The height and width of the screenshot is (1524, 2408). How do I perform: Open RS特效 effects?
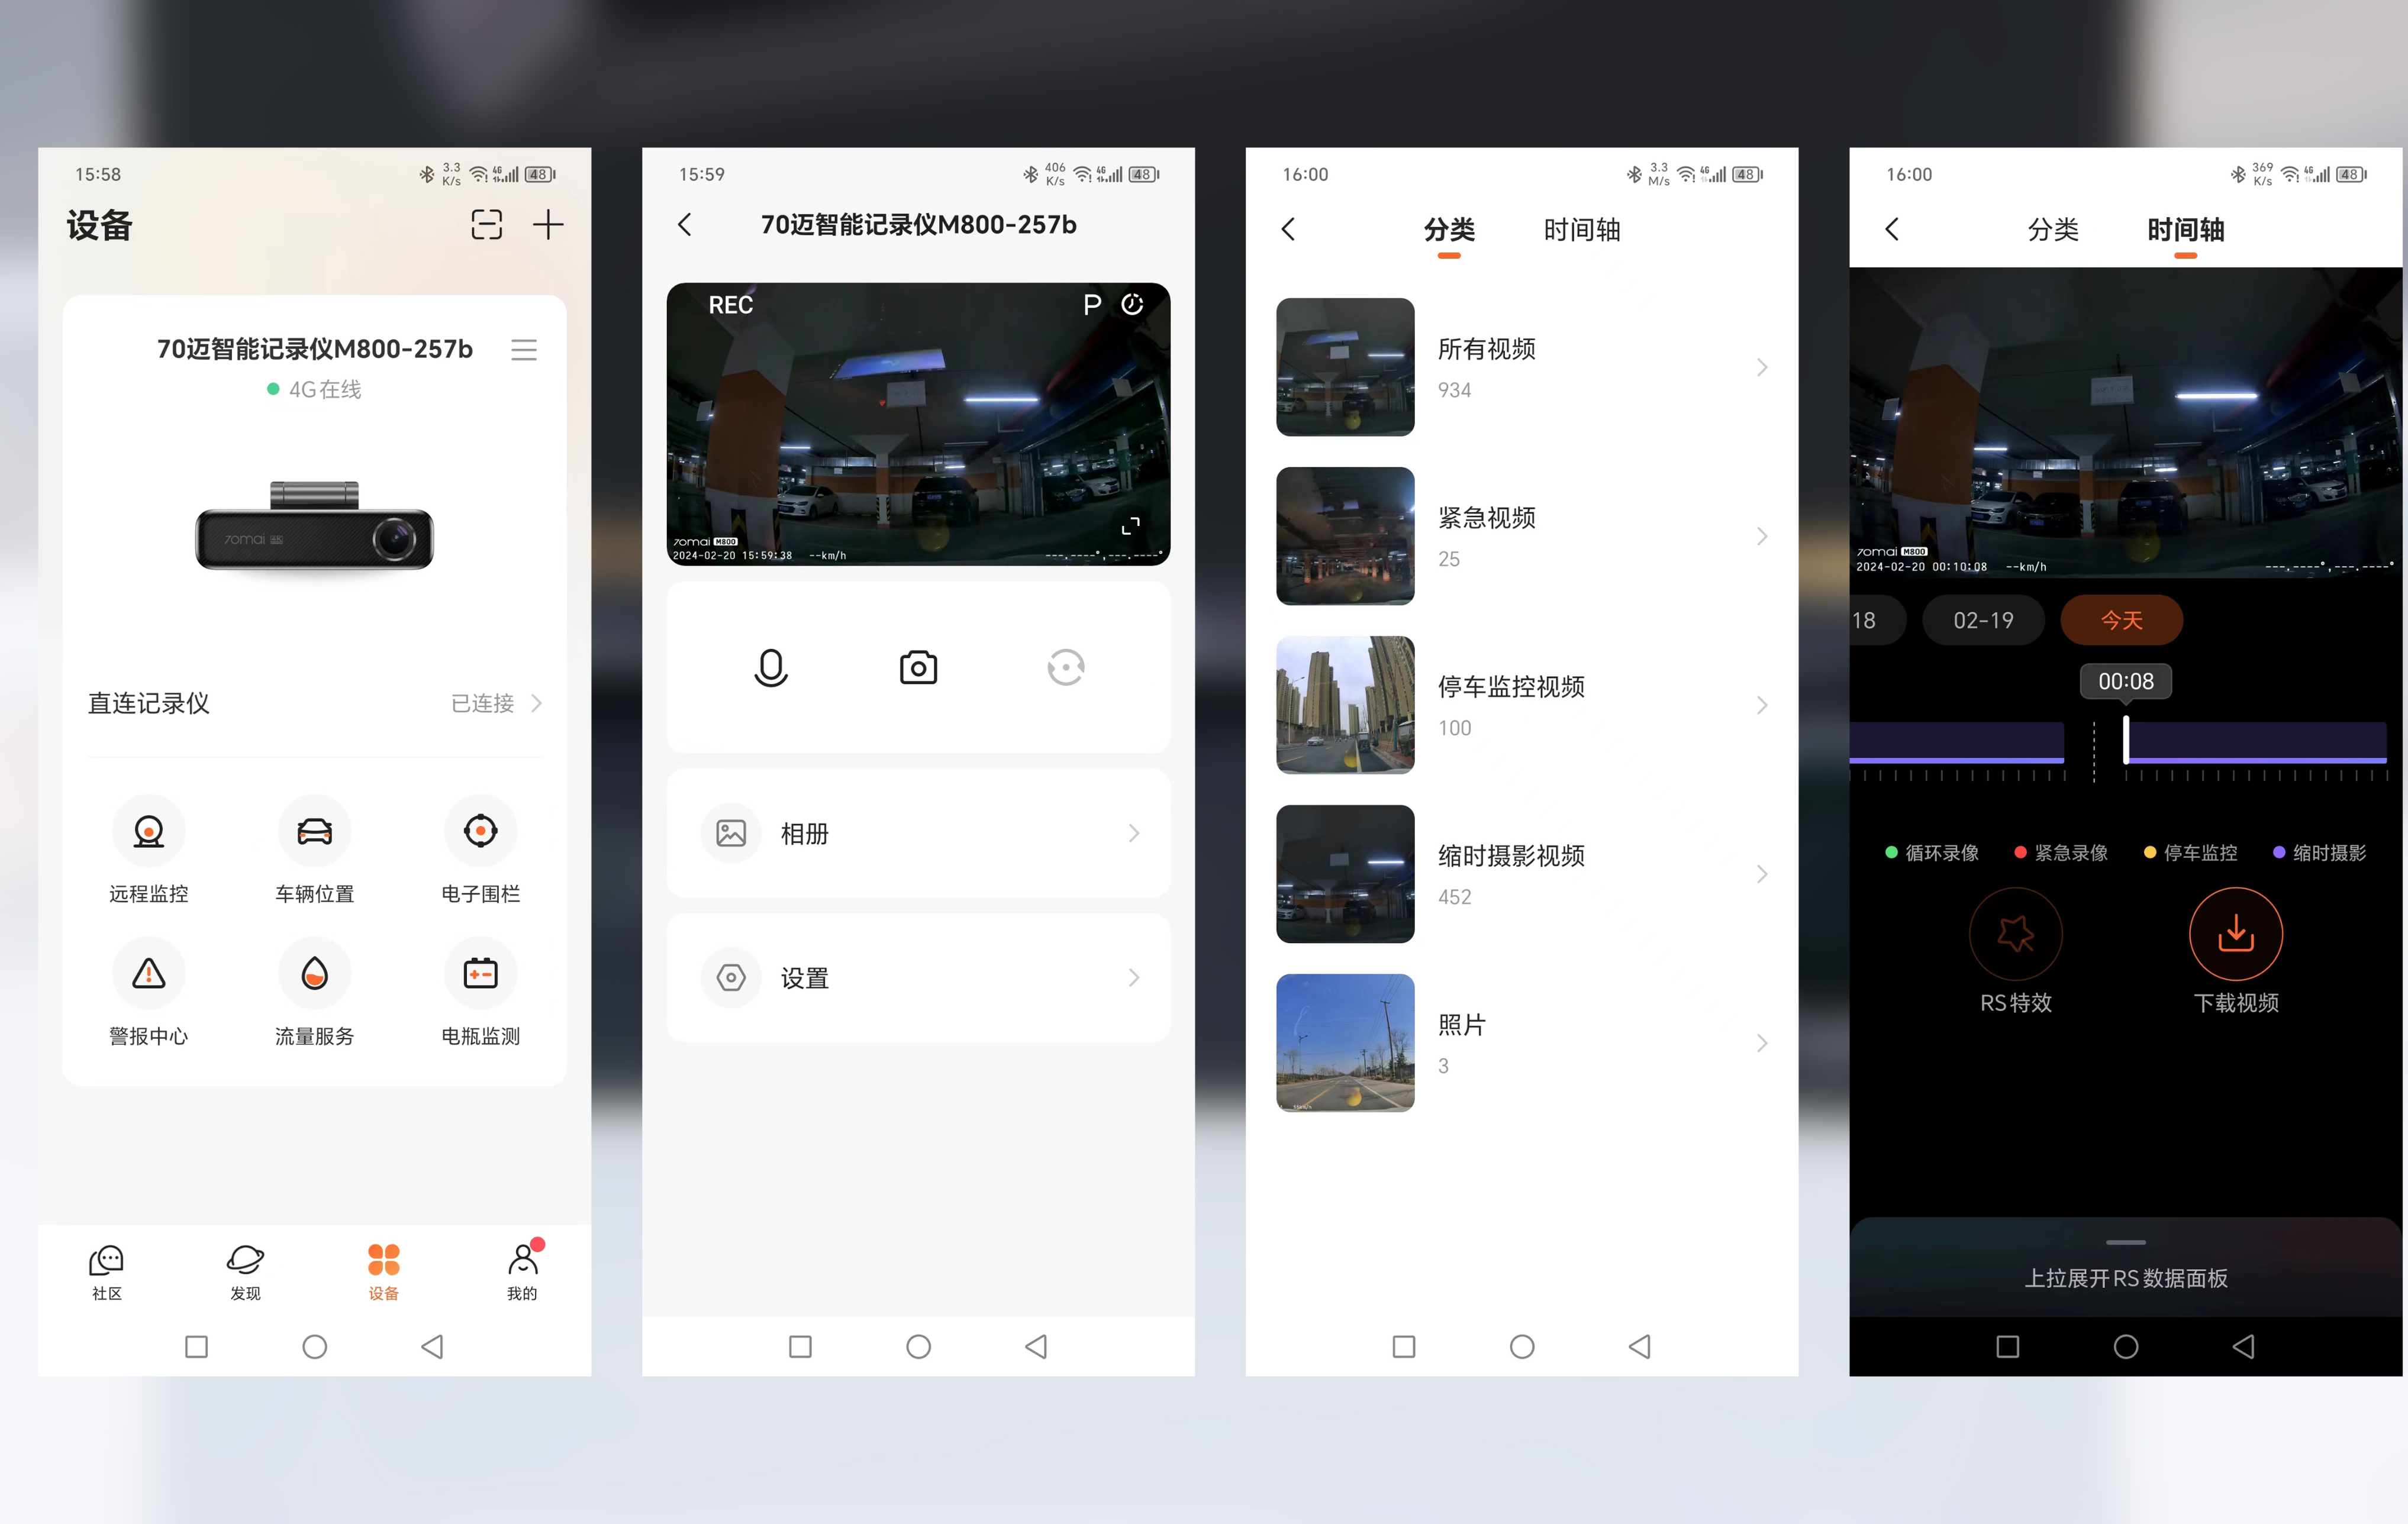[x=2016, y=952]
